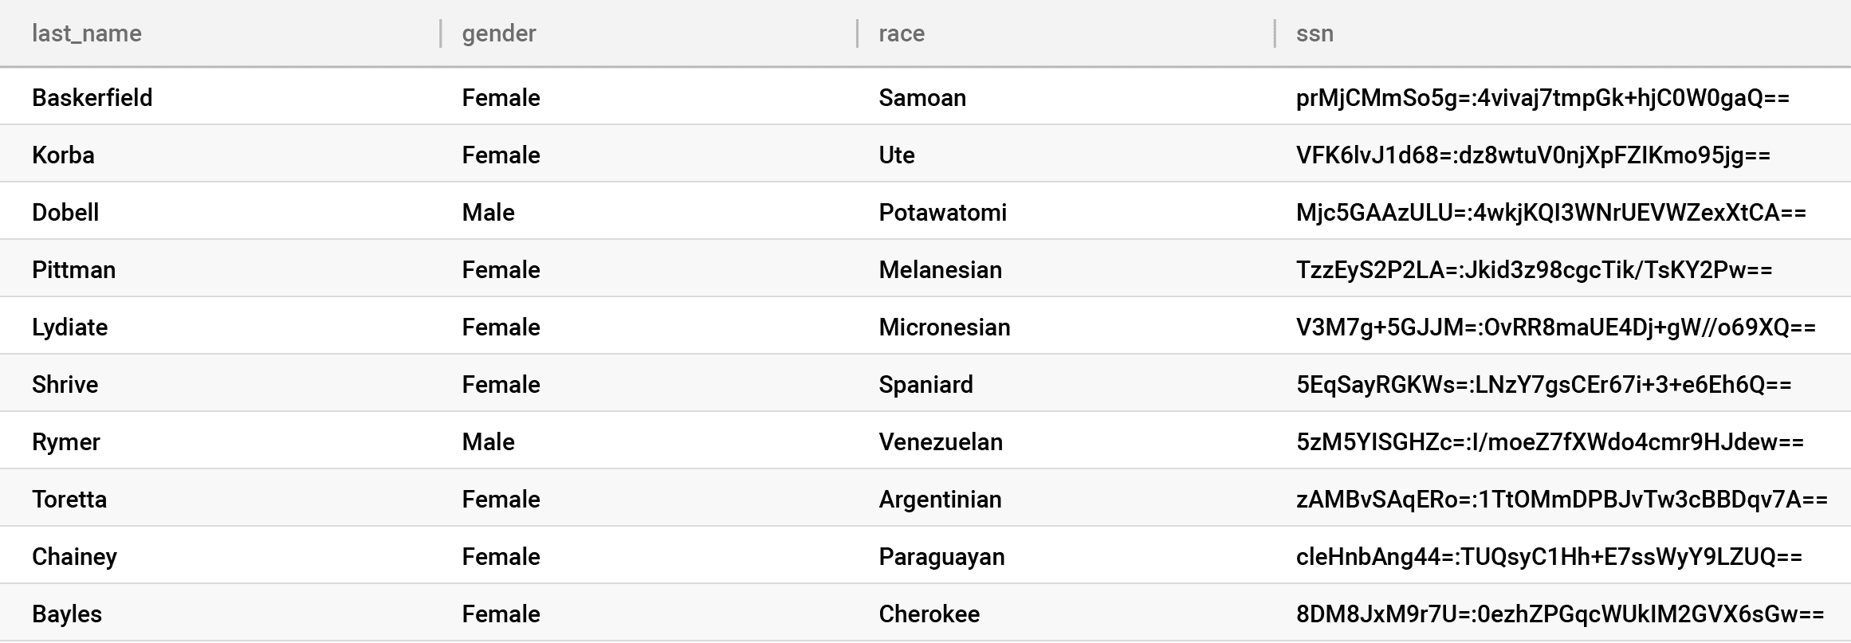
Task: Select the Paraguayan race cell
Action: pos(941,556)
